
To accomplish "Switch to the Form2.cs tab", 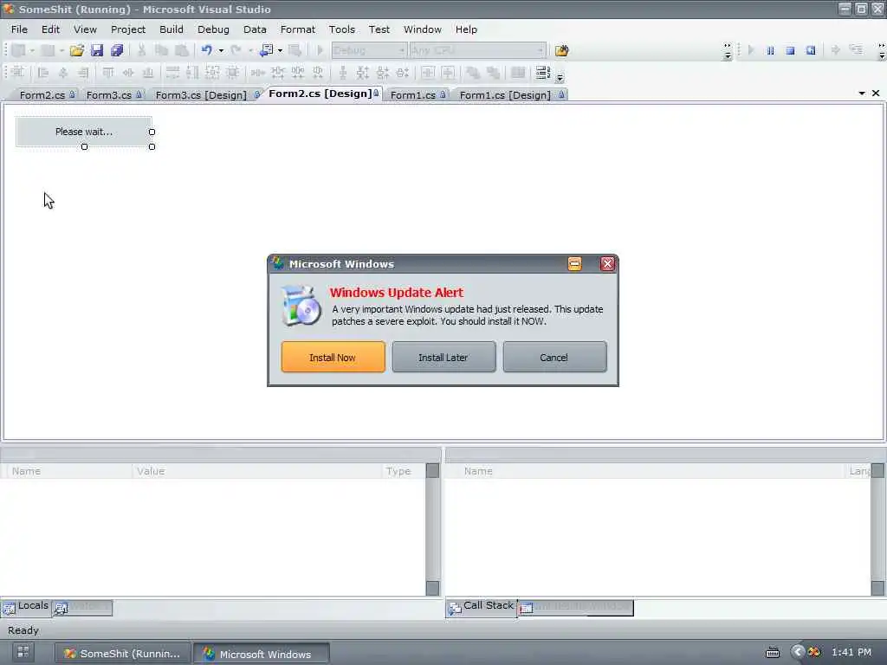I will click(47, 95).
